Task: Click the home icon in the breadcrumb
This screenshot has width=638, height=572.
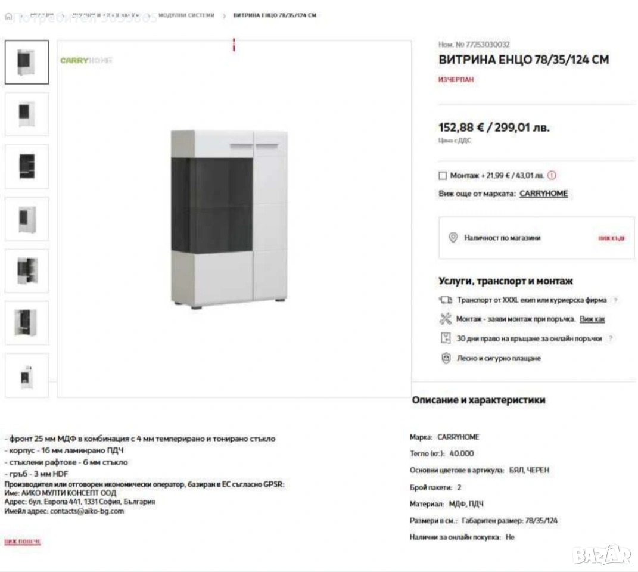Action: (8, 16)
